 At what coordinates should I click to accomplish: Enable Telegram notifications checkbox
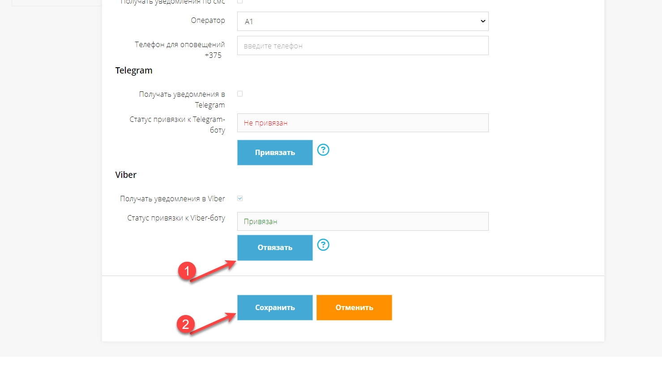click(240, 94)
